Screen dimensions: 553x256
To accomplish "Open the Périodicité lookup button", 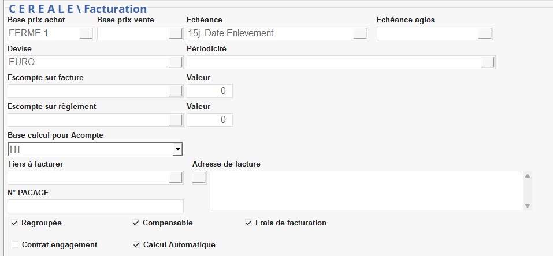I will [x=488, y=62].
